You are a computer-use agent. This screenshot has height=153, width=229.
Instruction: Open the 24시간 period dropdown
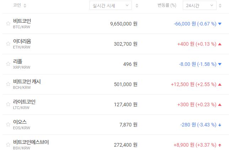[199, 6]
